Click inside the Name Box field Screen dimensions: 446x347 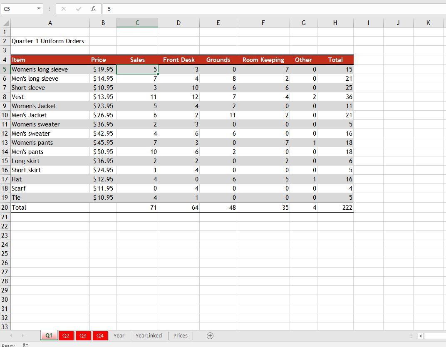point(19,8)
